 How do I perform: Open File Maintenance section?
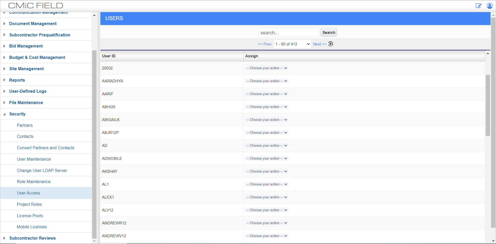pos(26,103)
